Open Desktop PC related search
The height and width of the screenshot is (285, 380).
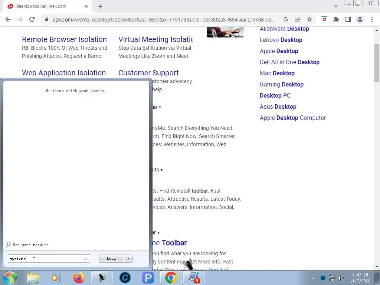(275, 95)
